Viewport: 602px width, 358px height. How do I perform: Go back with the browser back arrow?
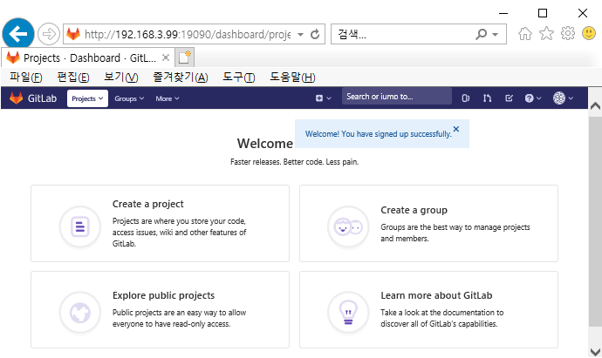18,34
